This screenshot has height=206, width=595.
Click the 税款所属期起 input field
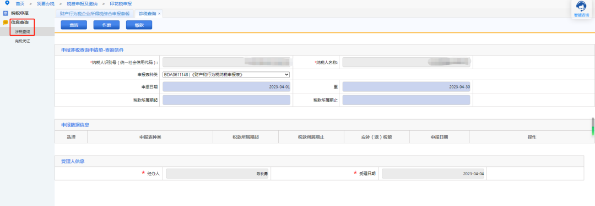[x=226, y=100]
